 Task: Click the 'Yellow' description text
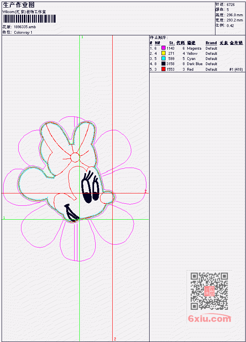(x=192, y=54)
